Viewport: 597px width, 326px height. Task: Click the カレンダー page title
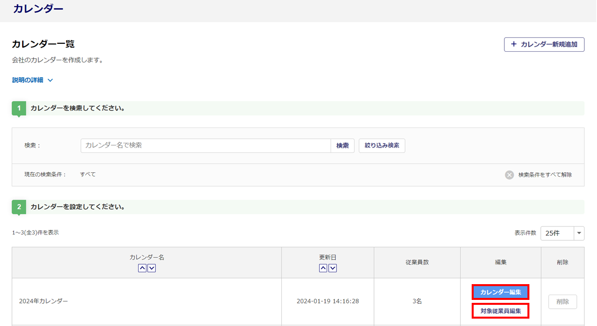click(38, 9)
